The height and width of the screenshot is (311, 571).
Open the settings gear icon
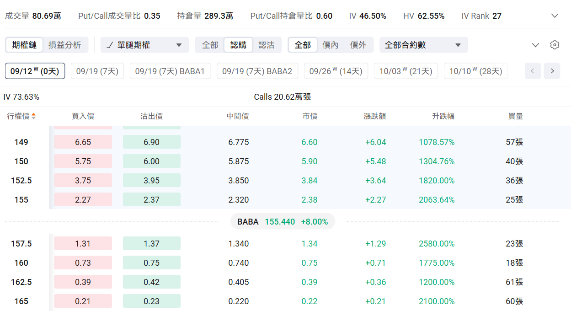pyautogui.click(x=555, y=45)
